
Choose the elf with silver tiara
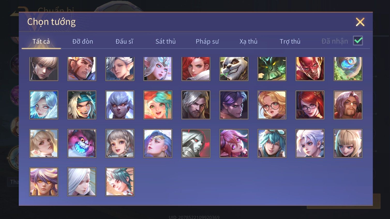pyautogui.click(x=158, y=69)
